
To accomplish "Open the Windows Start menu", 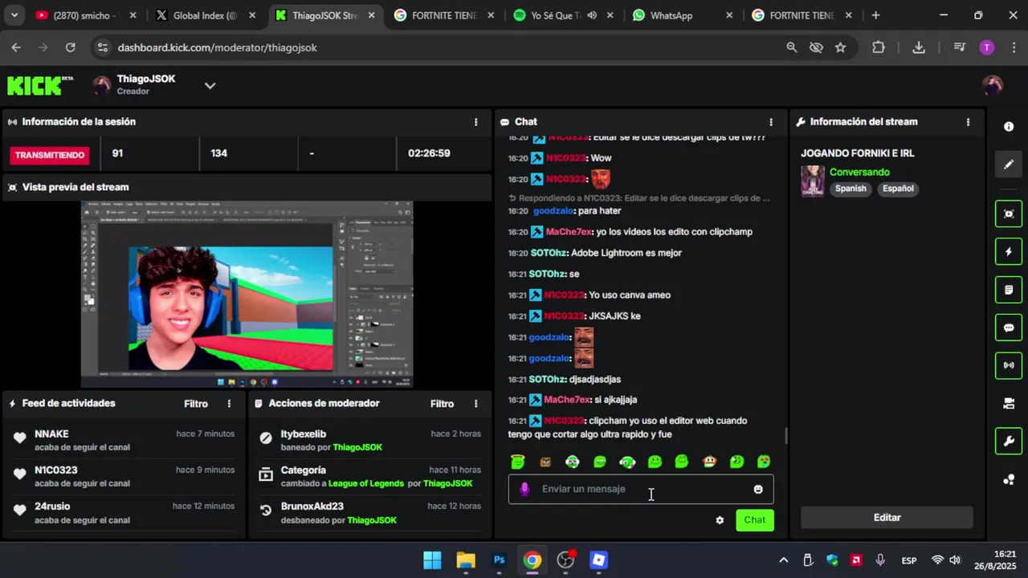I will pyautogui.click(x=432, y=560).
